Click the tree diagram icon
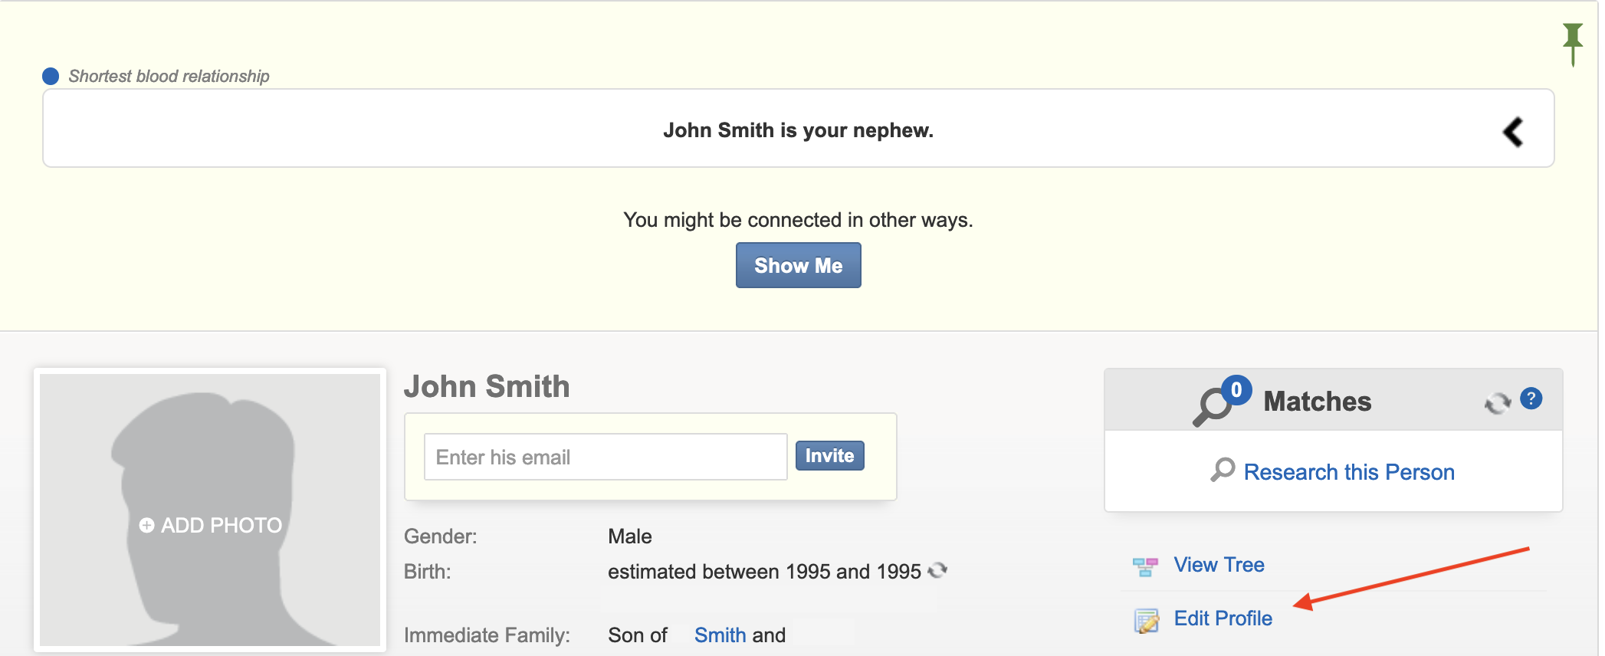This screenshot has height=656, width=1605. point(1145,566)
